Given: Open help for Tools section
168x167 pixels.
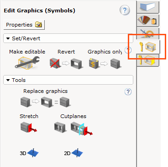Looking at the screenshot, I should click(x=128, y=92).
